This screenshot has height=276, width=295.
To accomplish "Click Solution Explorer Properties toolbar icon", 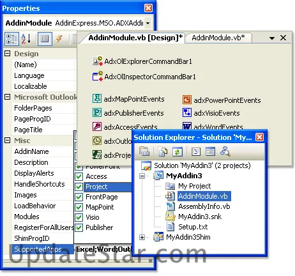I will [x=144, y=151].
